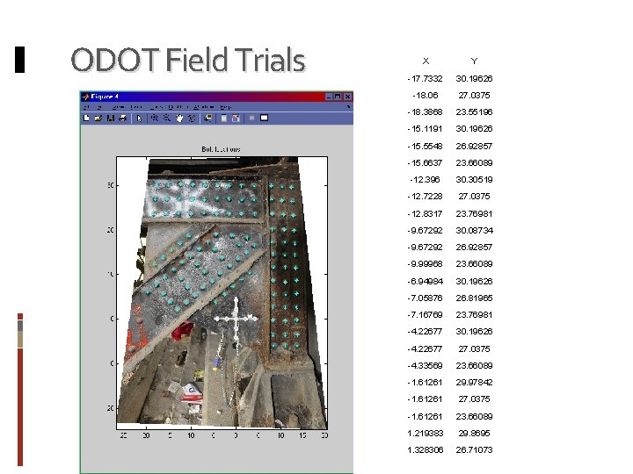Viewport: 633px width, 474px height.
Task: Open the Edit menu in Figure 4
Action: [x=99, y=107]
